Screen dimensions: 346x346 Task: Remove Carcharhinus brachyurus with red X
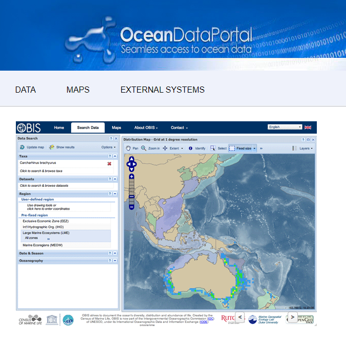(109, 163)
